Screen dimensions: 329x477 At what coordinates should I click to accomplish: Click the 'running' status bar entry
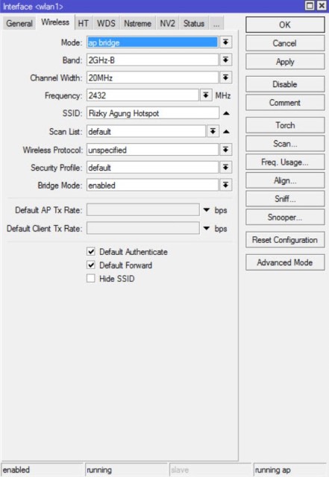pos(126,470)
